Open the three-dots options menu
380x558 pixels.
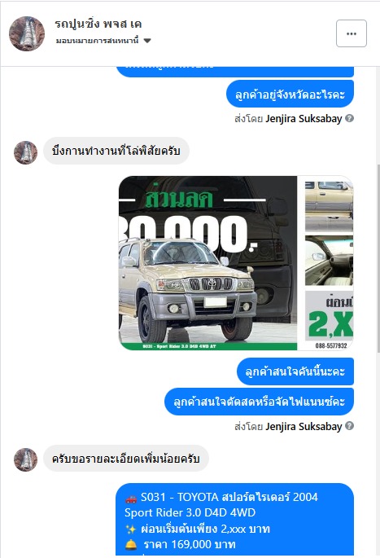pos(352,33)
